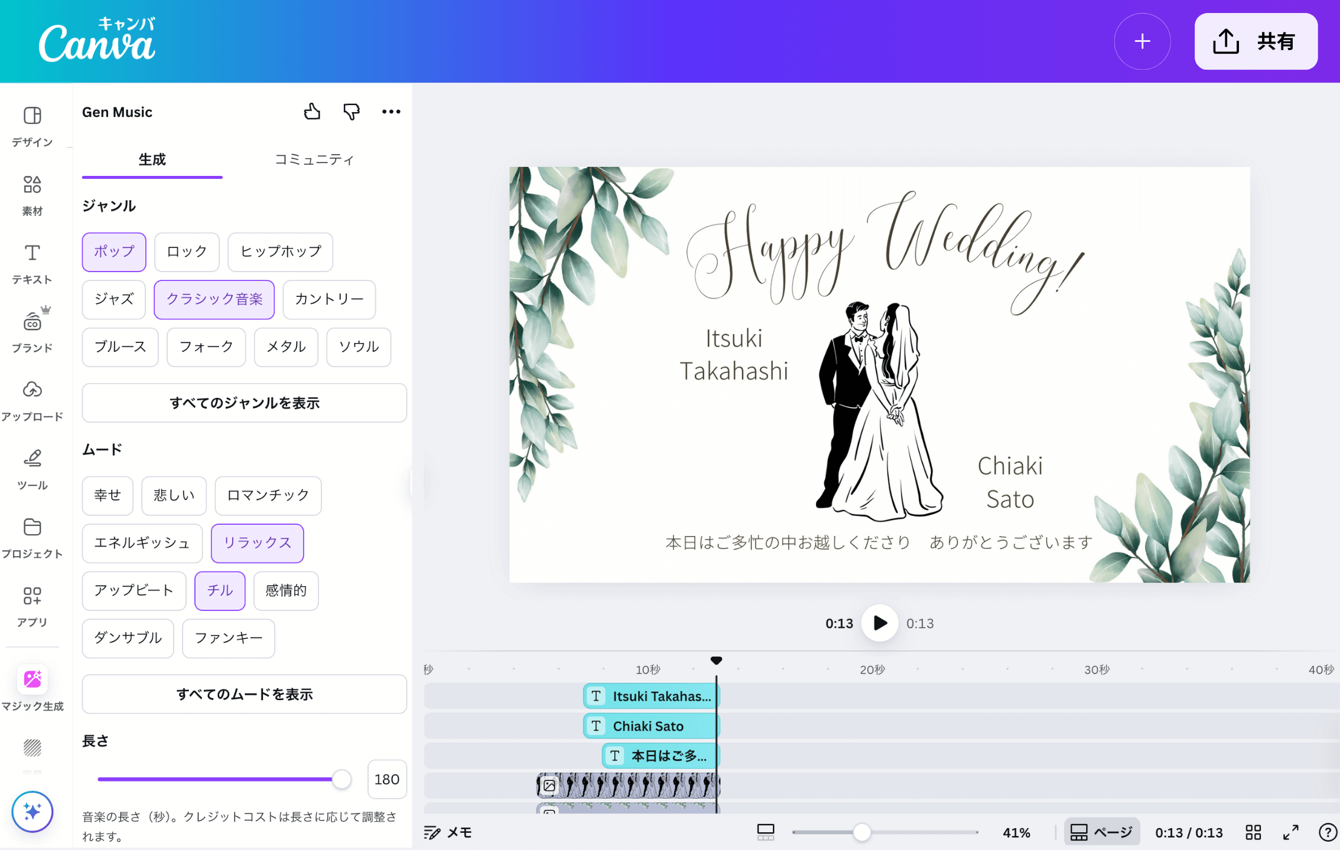Click the plus button in header
The height and width of the screenshot is (850, 1340).
tap(1142, 41)
